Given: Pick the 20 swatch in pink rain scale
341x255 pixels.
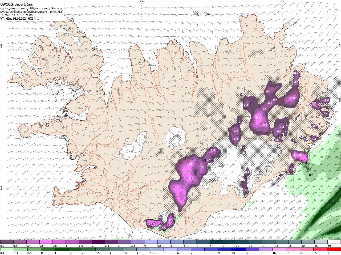Looking at the screenshot, I should pos(306,249).
